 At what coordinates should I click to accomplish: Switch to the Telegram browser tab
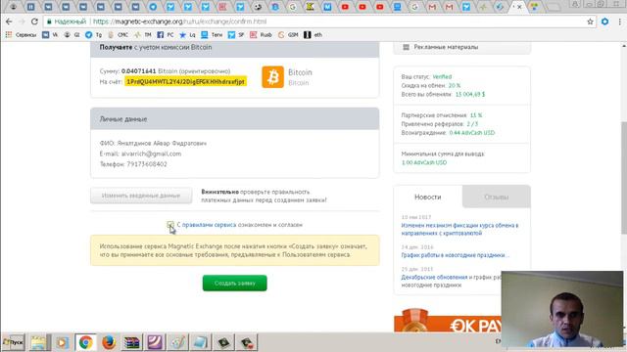153,7
